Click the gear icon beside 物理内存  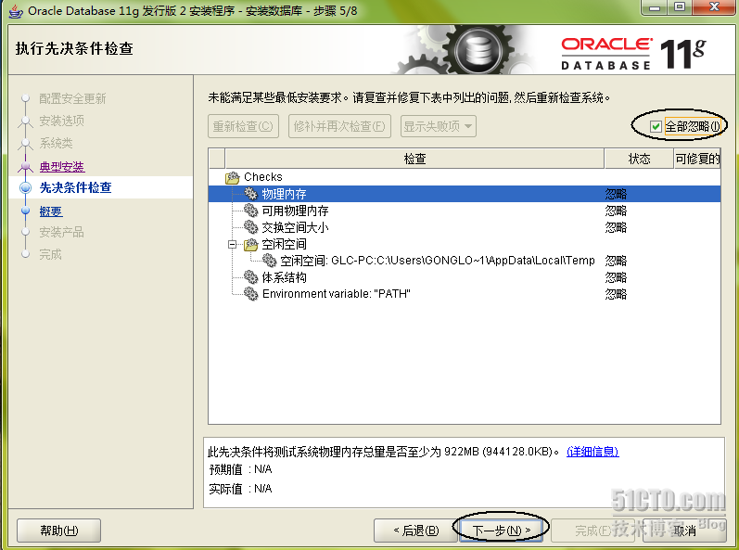pos(250,194)
